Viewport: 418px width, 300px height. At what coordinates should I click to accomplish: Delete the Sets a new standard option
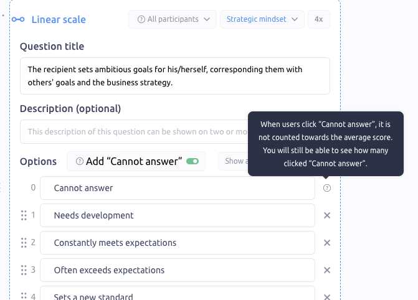coord(327,296)
